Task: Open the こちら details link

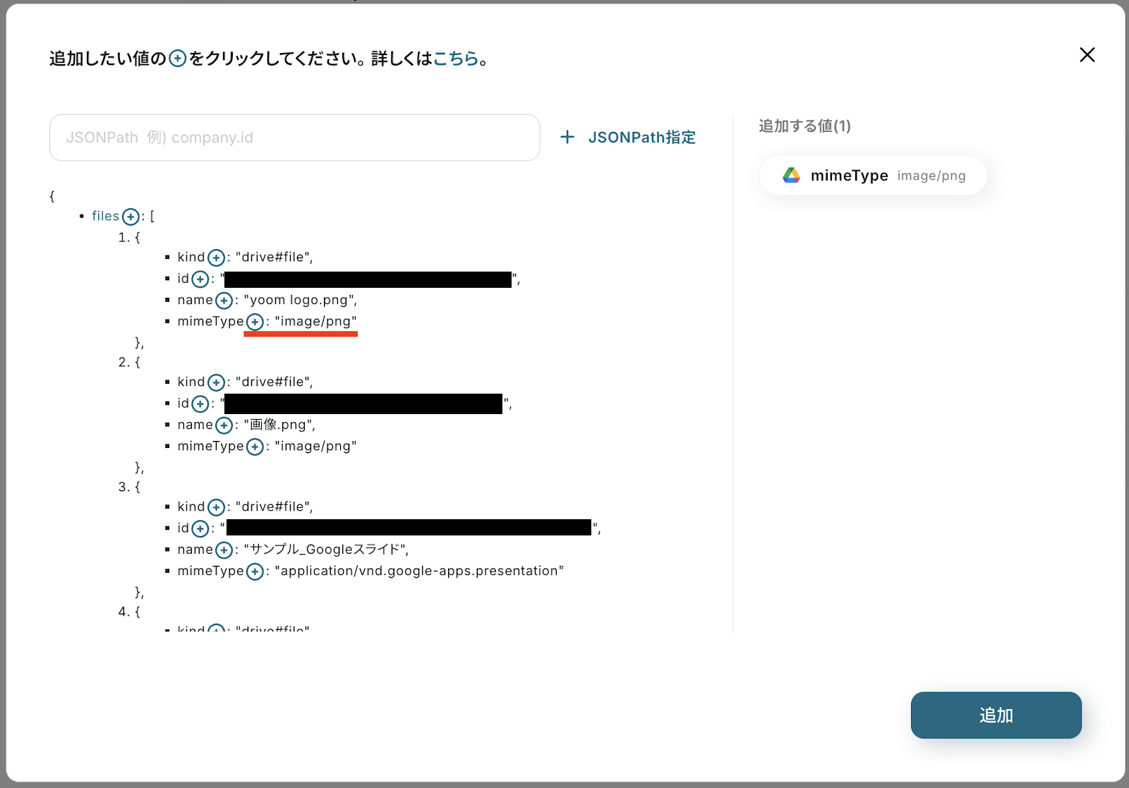Action: coord(456,59)
